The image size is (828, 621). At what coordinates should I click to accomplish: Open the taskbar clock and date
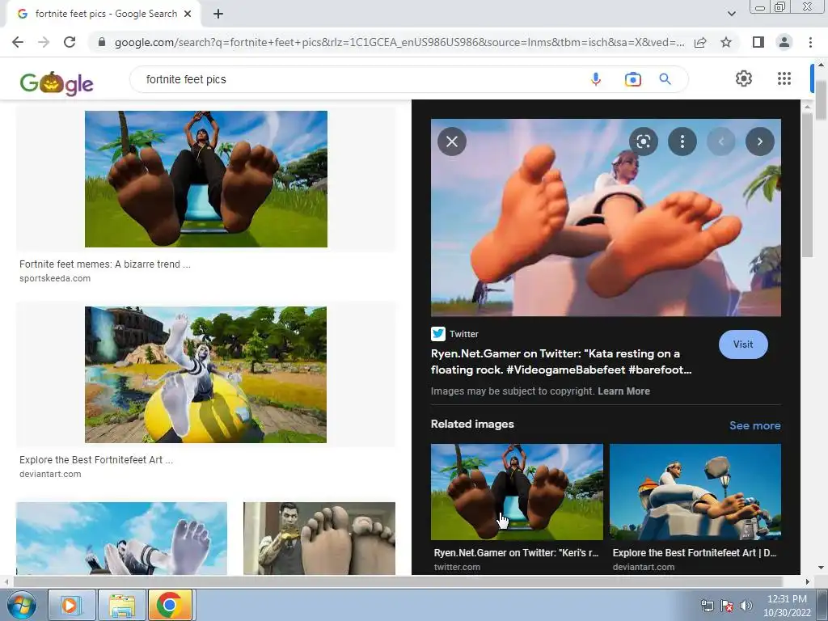pos(787,606)
